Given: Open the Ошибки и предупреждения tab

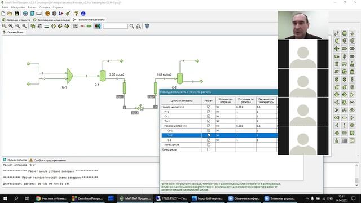Looking at the screenshot, I should (x=47, y=160).
